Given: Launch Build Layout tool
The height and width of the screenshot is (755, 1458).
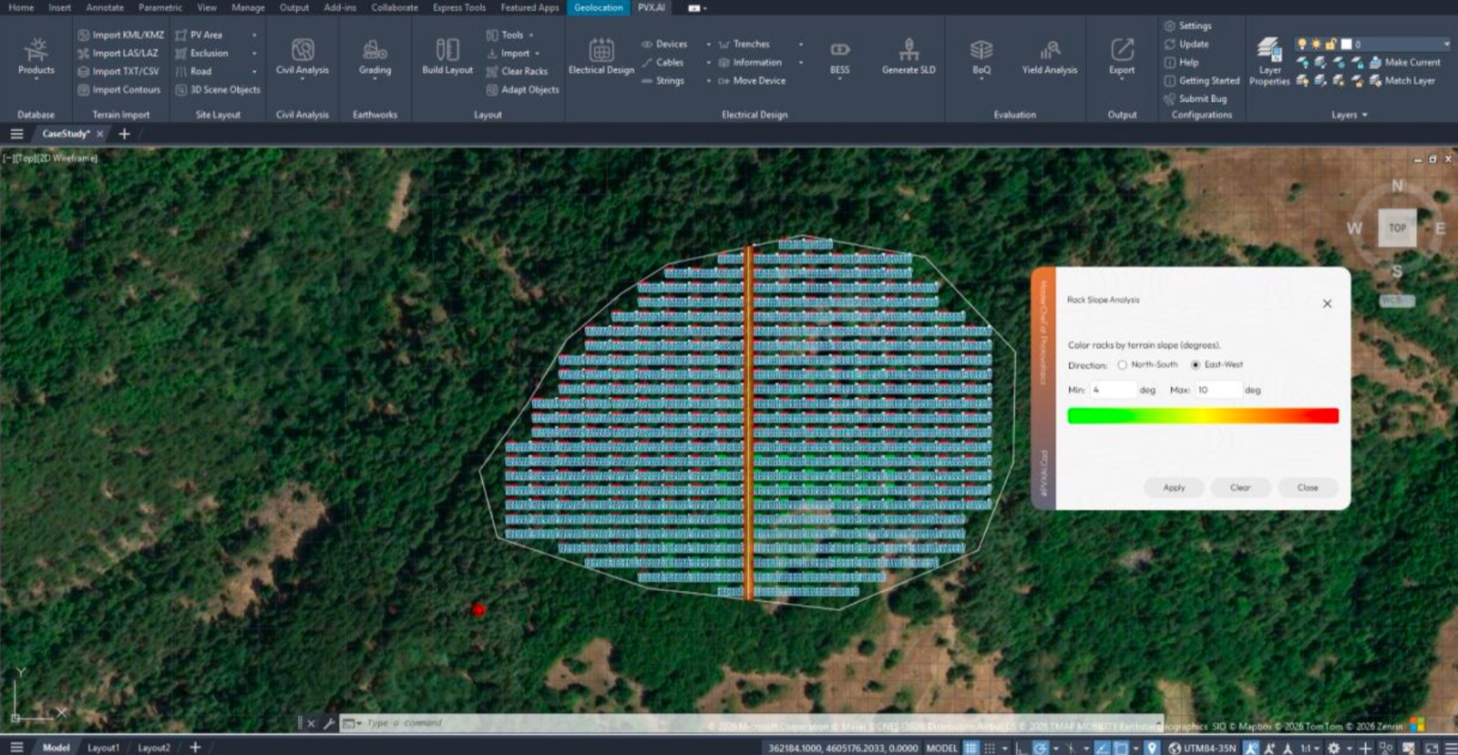Looking at the screenshot, I should coord(447,56).
